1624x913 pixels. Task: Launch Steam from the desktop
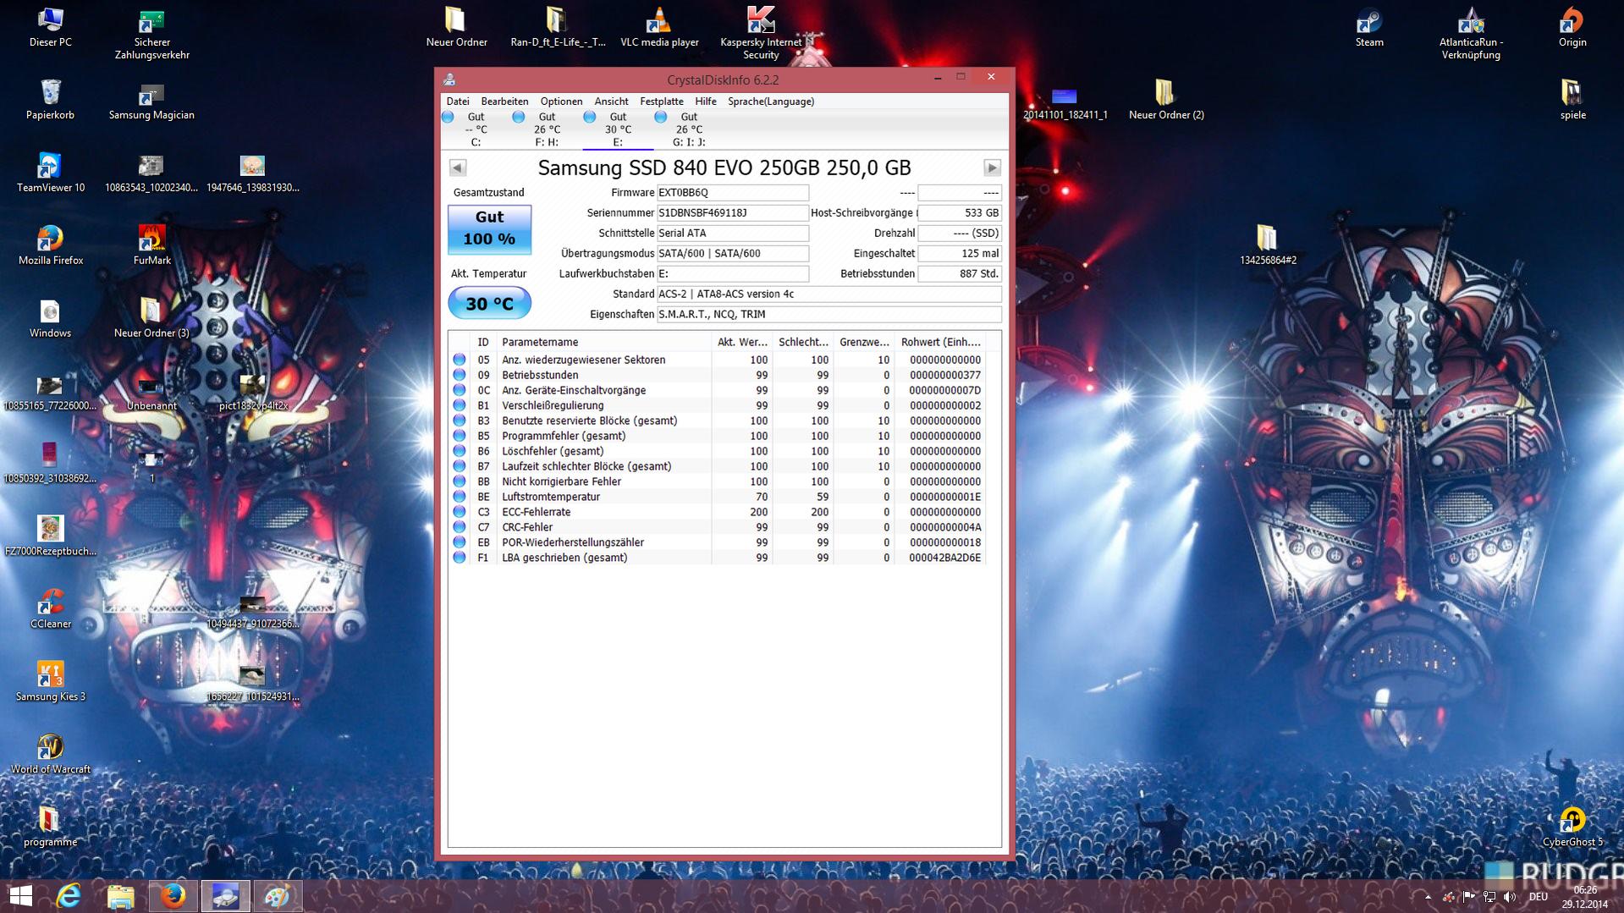[x=1368, y=27]
